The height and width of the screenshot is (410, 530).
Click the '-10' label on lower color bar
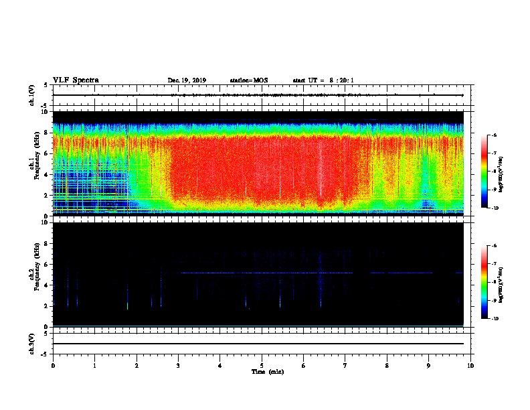(495, 319)
